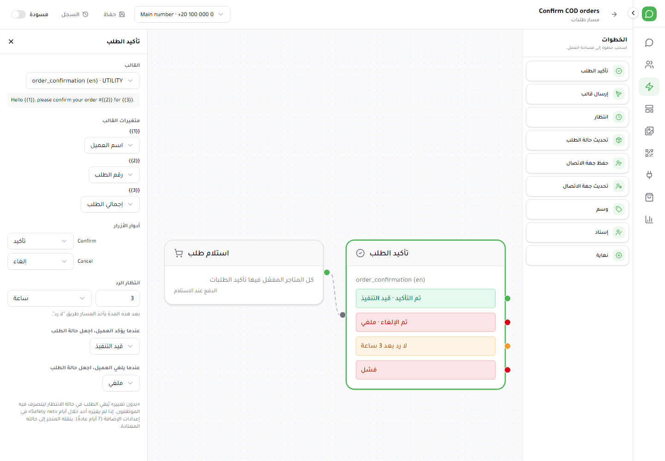Viewport: 665px width, 461px height.
Task: Select the إسناد assign step
Action: tap(577, 232)
